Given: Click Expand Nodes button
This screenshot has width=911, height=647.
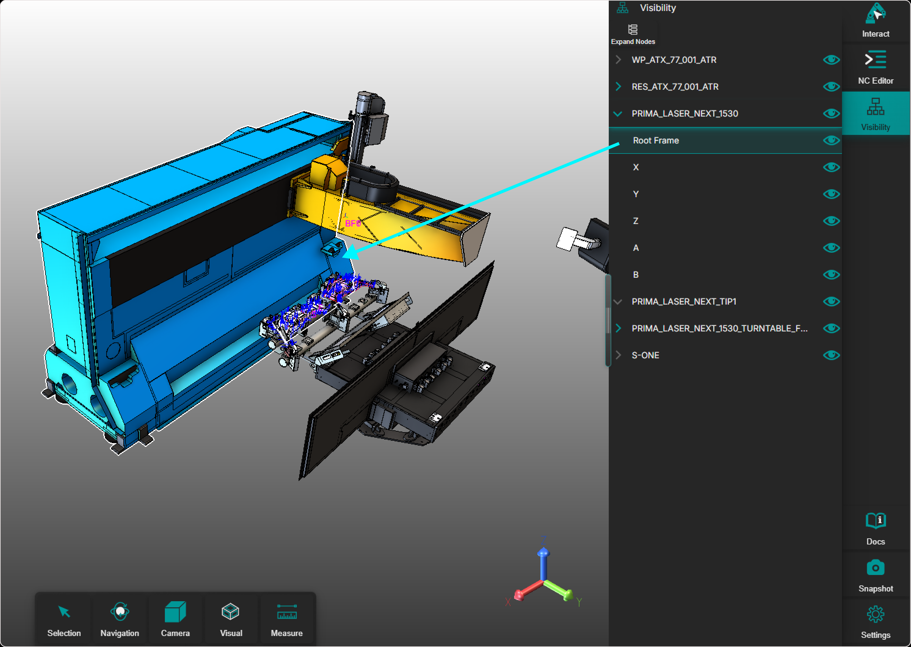Looking at the screenshot, I should (x=633, y=34).
